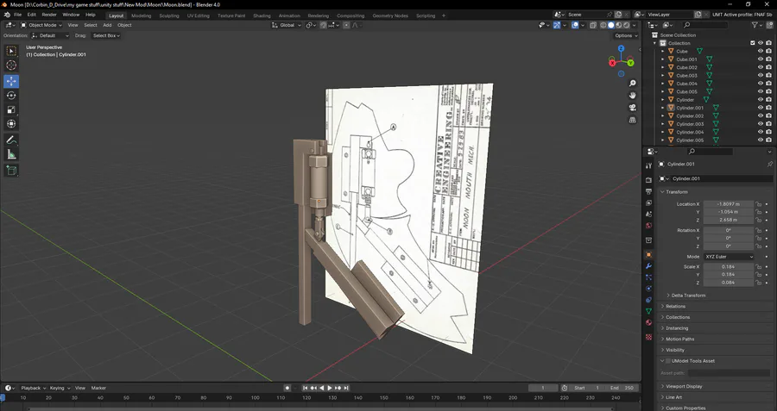Viewport: 777px width, 411px height.
Task: Expand the Cylinder.002 tree item arrow
Action: coord(663,115)
